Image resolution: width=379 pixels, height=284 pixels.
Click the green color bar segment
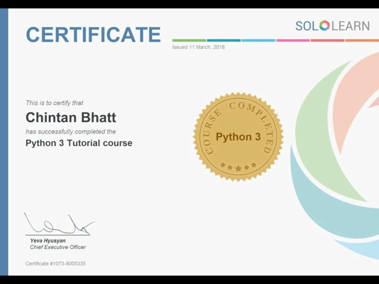click(x=189, y=40)
